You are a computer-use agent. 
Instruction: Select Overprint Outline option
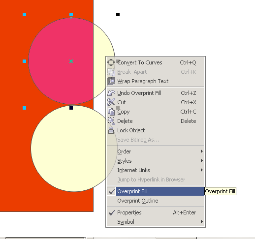click(x=156, y=201)
